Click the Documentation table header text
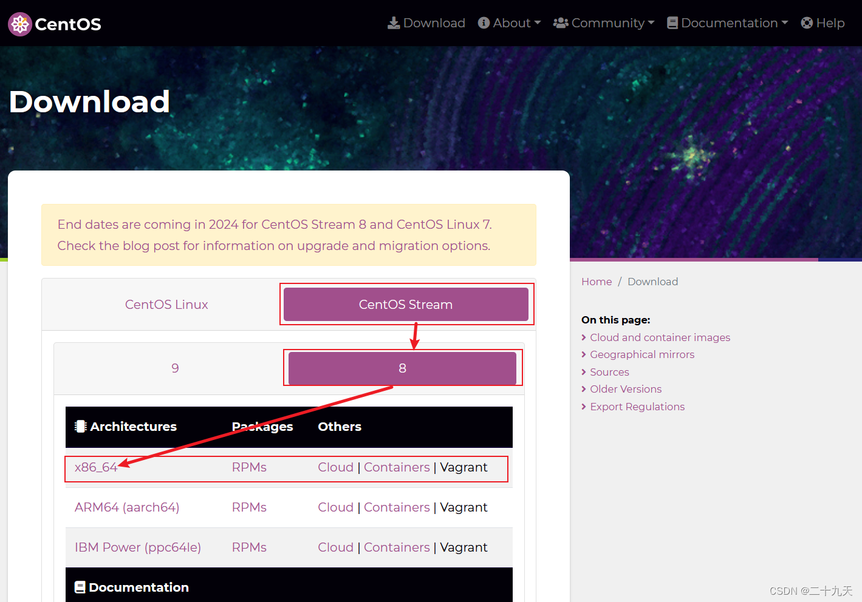Screen dimensions: 862x602 139,587
